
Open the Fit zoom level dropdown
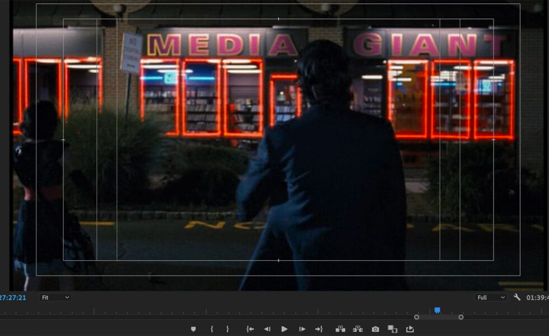pos(55,297)
